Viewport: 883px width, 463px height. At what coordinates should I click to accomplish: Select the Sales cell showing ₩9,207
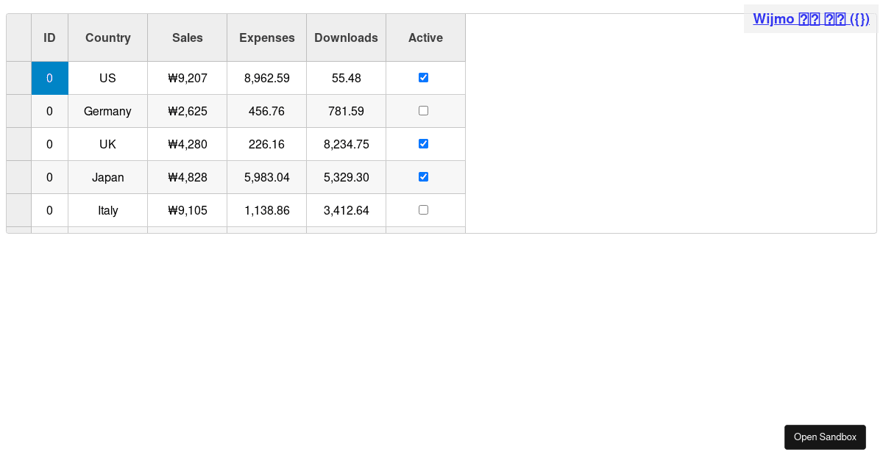tap(188, 78)
